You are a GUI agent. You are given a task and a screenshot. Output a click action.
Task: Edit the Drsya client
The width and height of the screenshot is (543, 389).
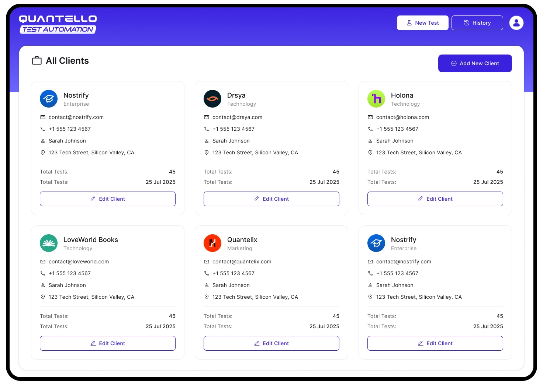[271, 199]
